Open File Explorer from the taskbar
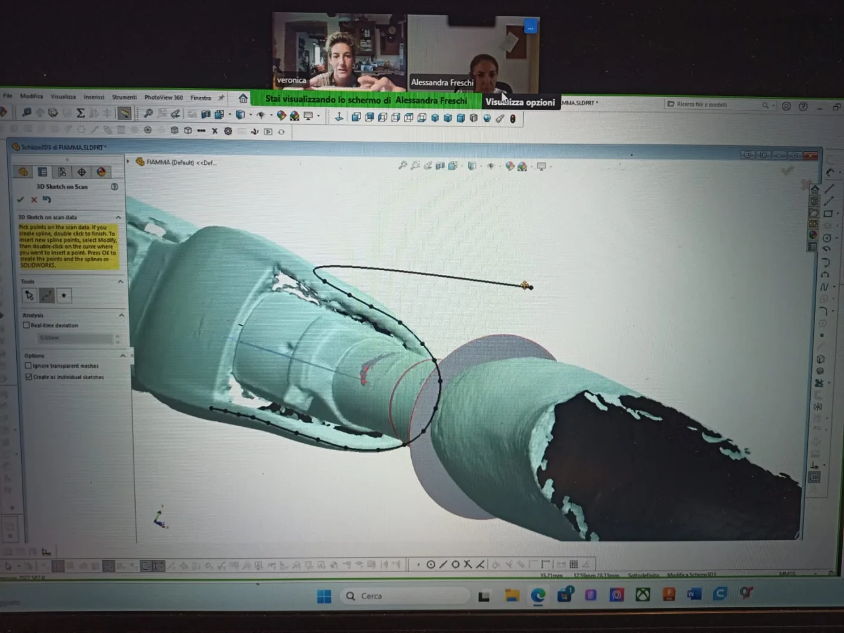844x633 pixels. point(512,596)
